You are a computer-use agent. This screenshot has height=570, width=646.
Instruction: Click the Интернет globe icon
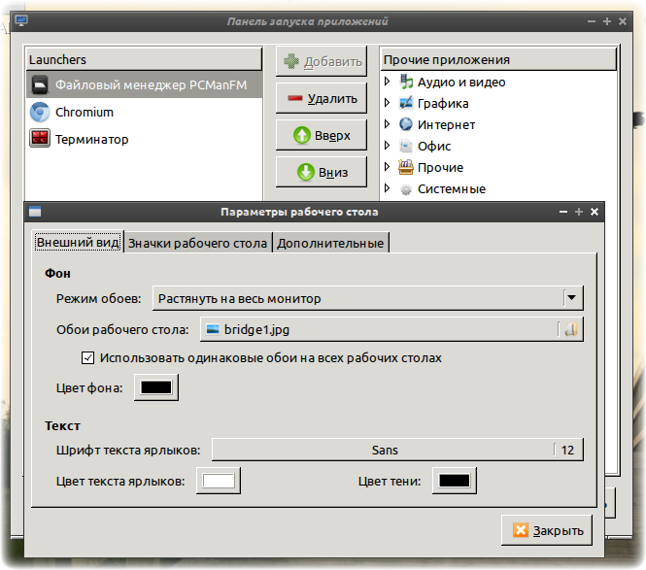tap(406, 124)
